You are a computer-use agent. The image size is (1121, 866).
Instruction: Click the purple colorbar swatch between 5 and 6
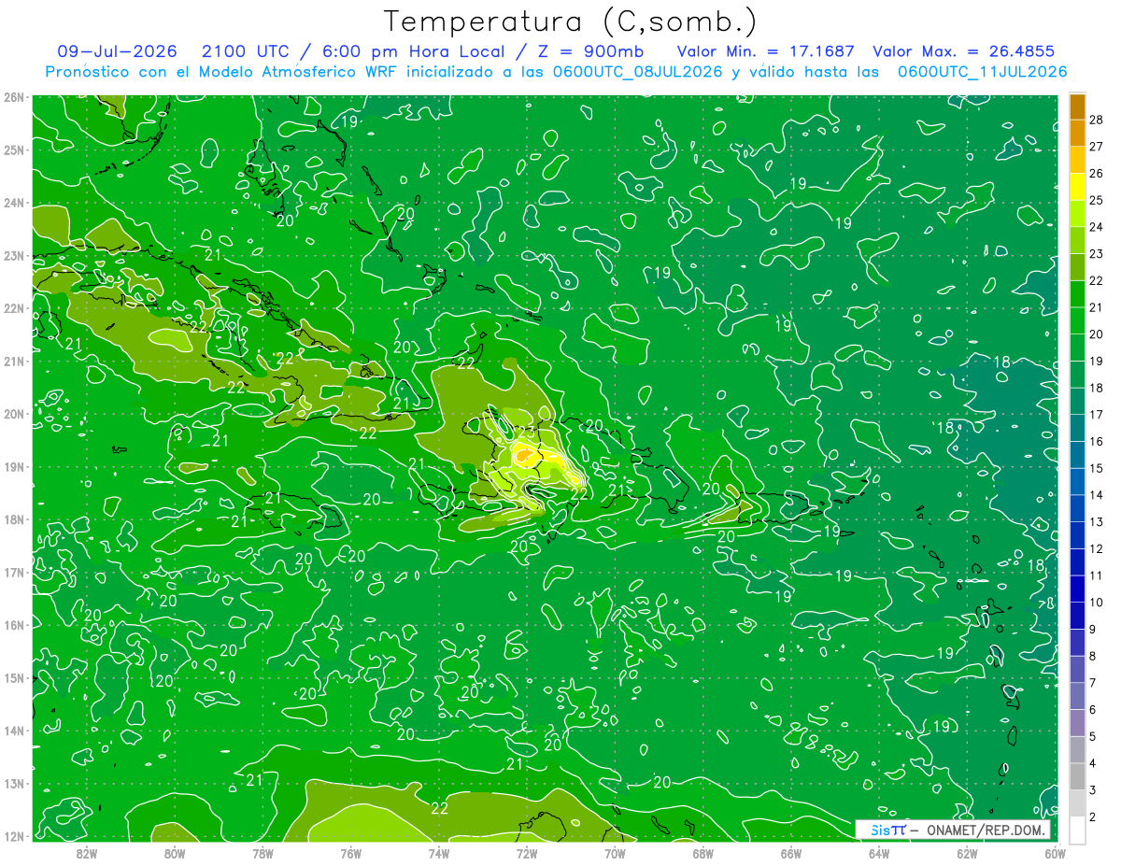1077,724
